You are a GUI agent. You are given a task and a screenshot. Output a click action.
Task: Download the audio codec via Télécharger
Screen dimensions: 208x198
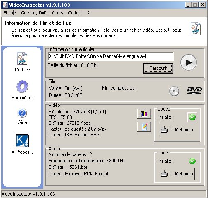178,174
